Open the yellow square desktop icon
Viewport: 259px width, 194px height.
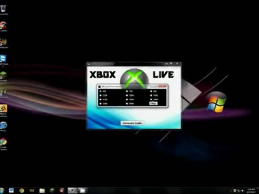(3, 110)
